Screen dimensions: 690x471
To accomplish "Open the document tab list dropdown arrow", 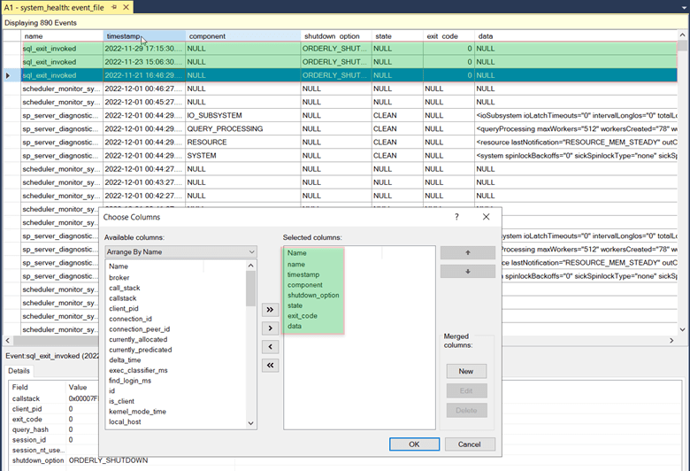I will [x=682, y=7].
